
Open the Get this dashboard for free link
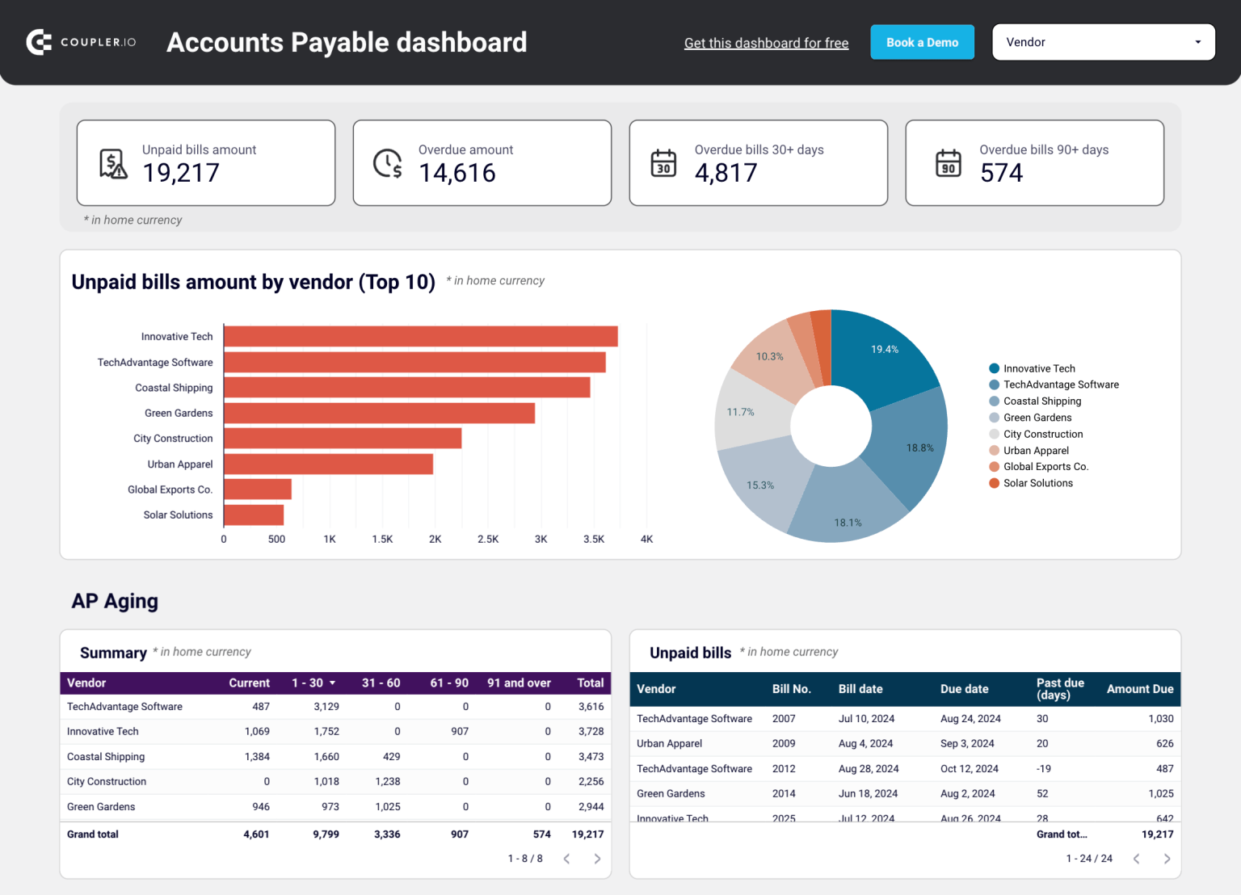tap(766, 43)
